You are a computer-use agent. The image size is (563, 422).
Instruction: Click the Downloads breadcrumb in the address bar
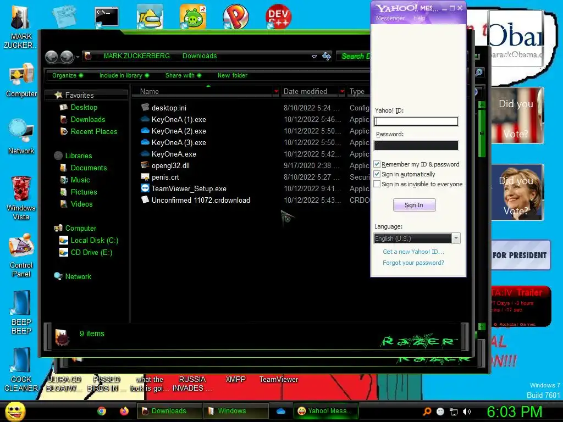pos(199,56)
